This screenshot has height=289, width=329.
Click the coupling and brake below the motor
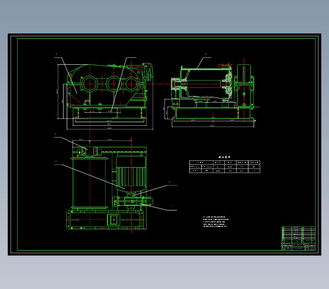point(133,201)
